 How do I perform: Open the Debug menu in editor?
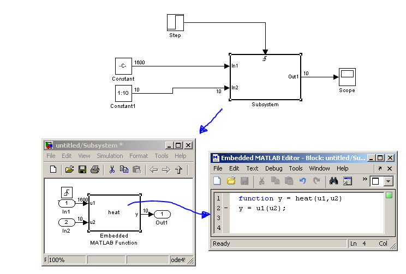point(274,169)
